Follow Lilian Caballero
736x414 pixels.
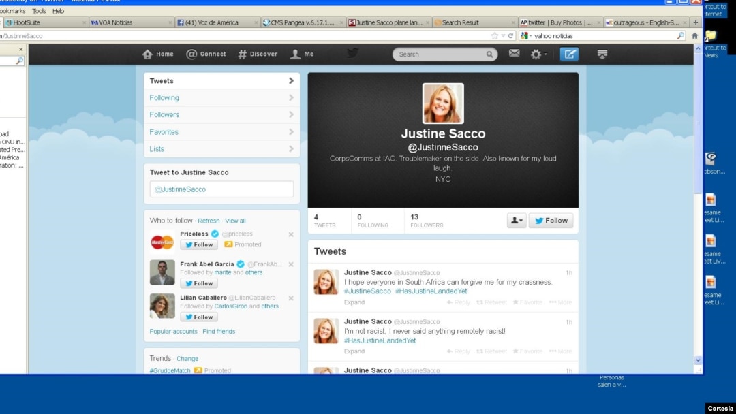pos(199,317)
